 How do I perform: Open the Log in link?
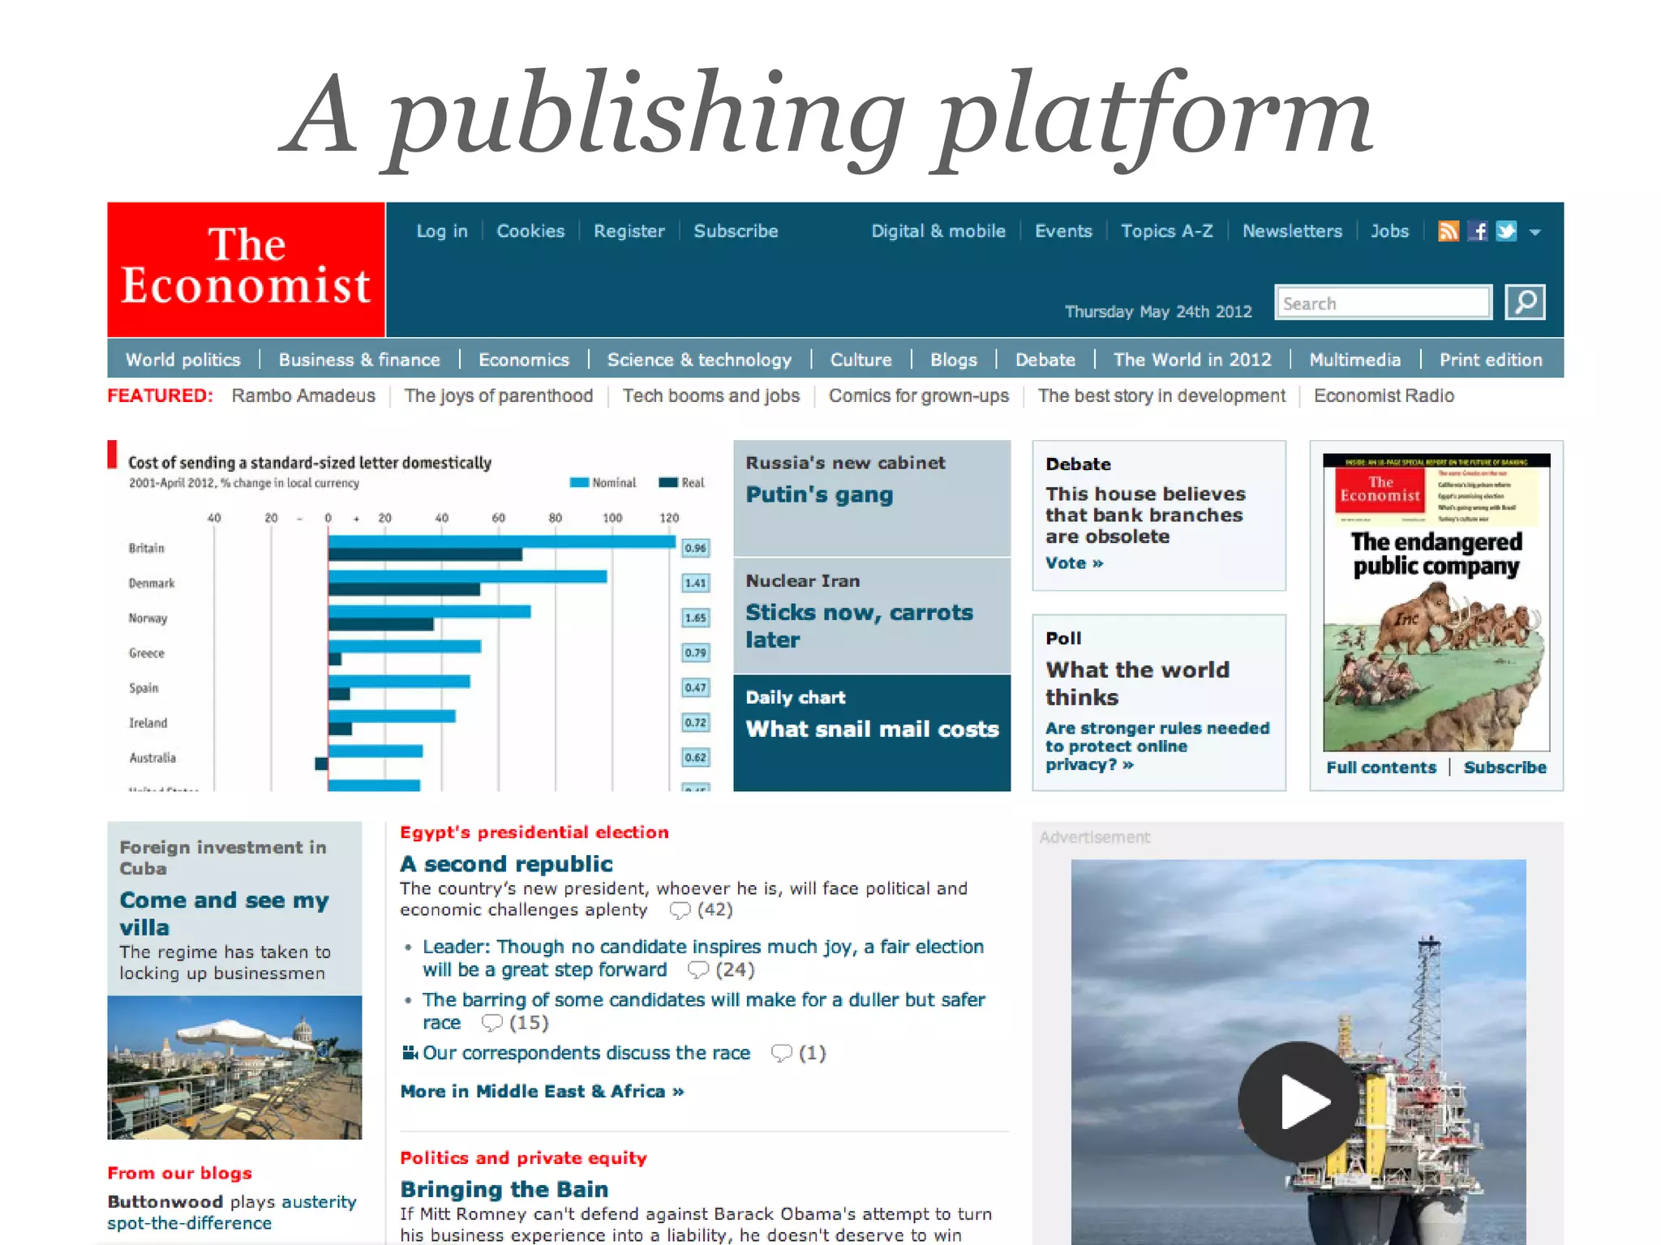coord(442,231)
